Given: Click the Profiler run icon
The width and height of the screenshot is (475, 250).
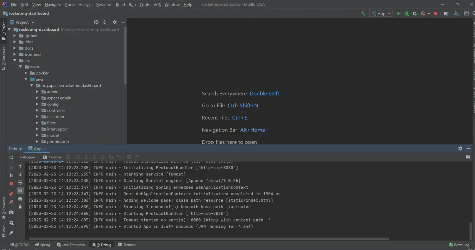Looking at the screenshot, I should click(423, 14).
